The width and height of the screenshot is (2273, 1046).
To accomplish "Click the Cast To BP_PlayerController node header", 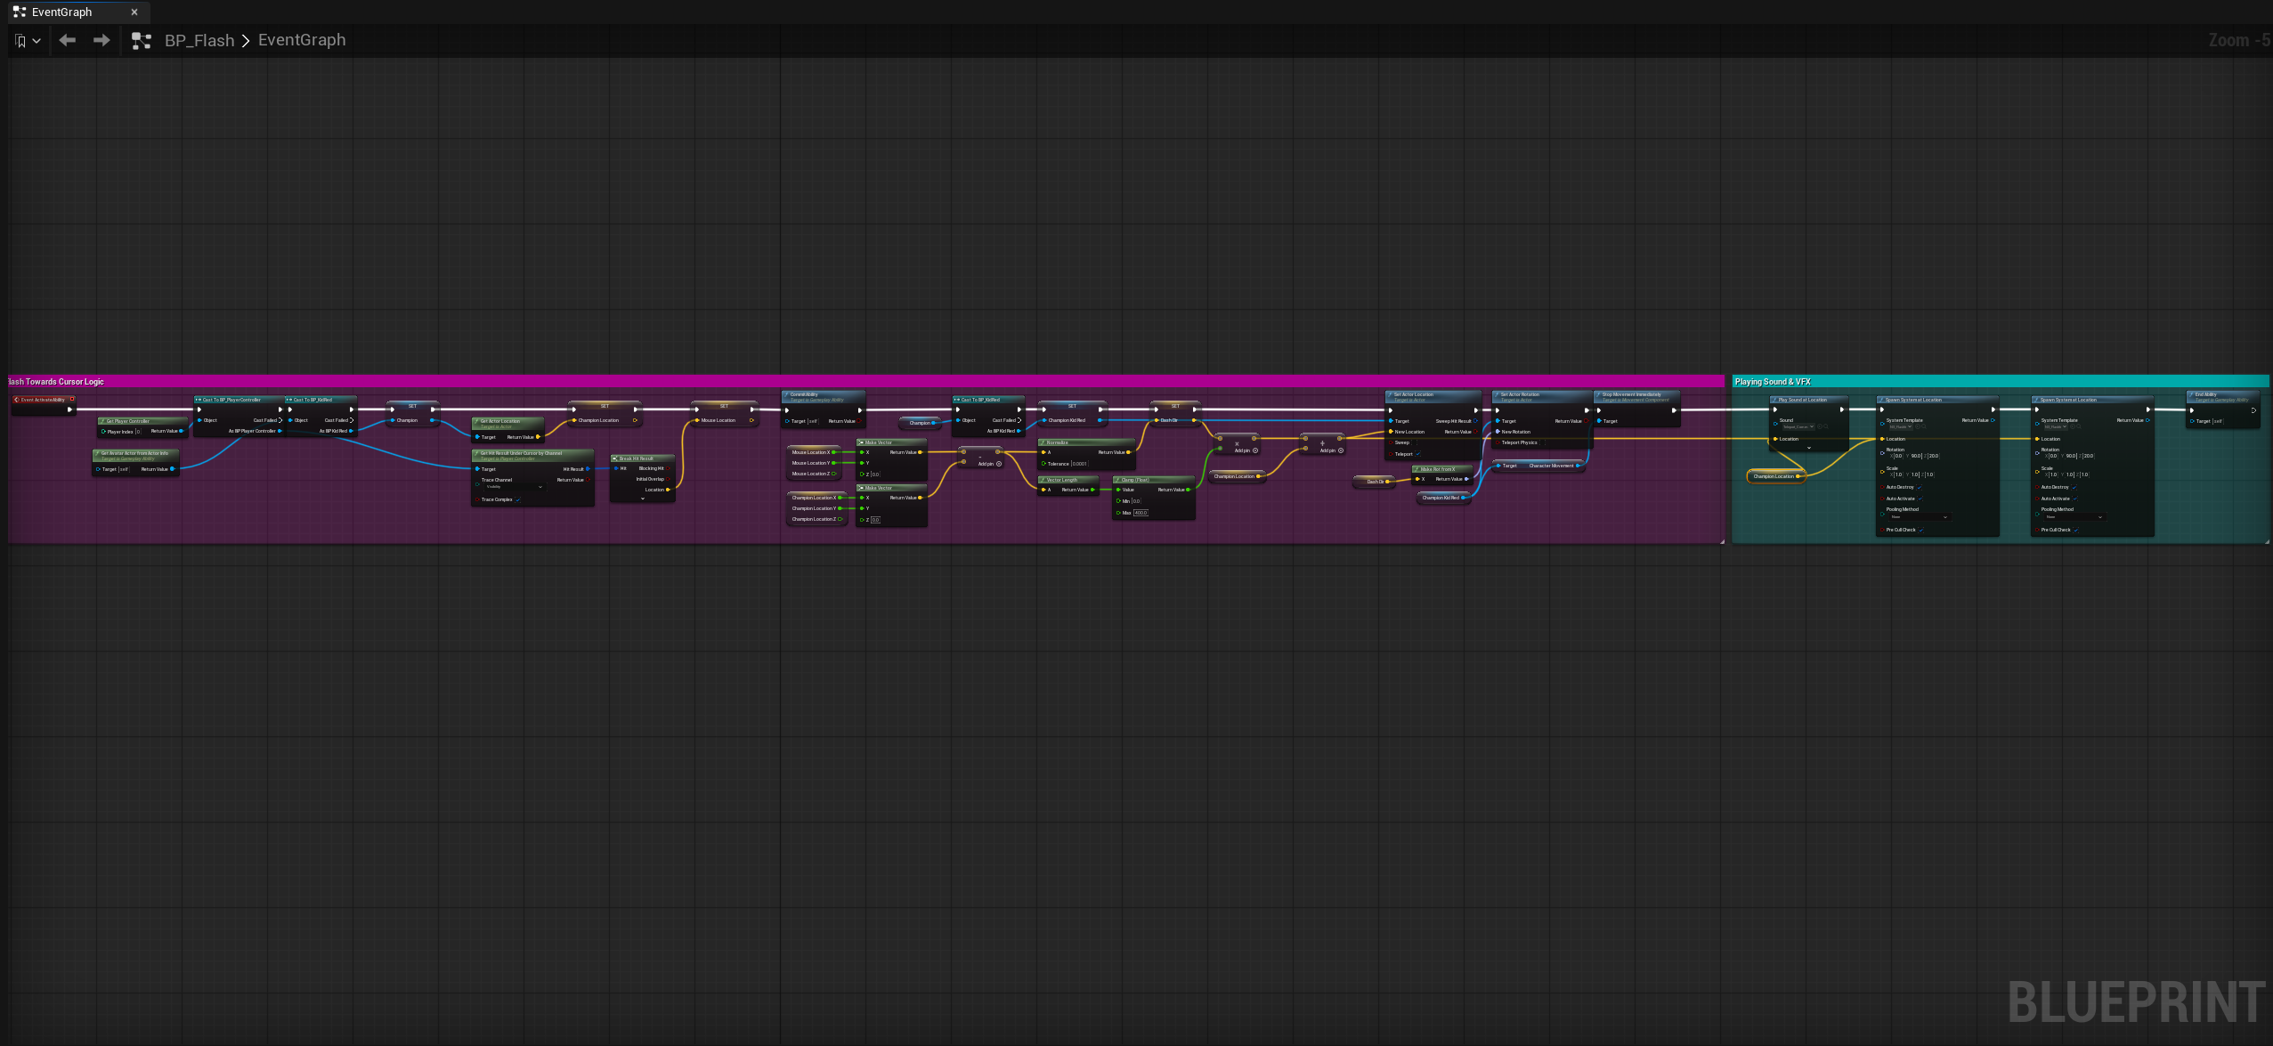I will pyautogui.click(x=239, y=400).
